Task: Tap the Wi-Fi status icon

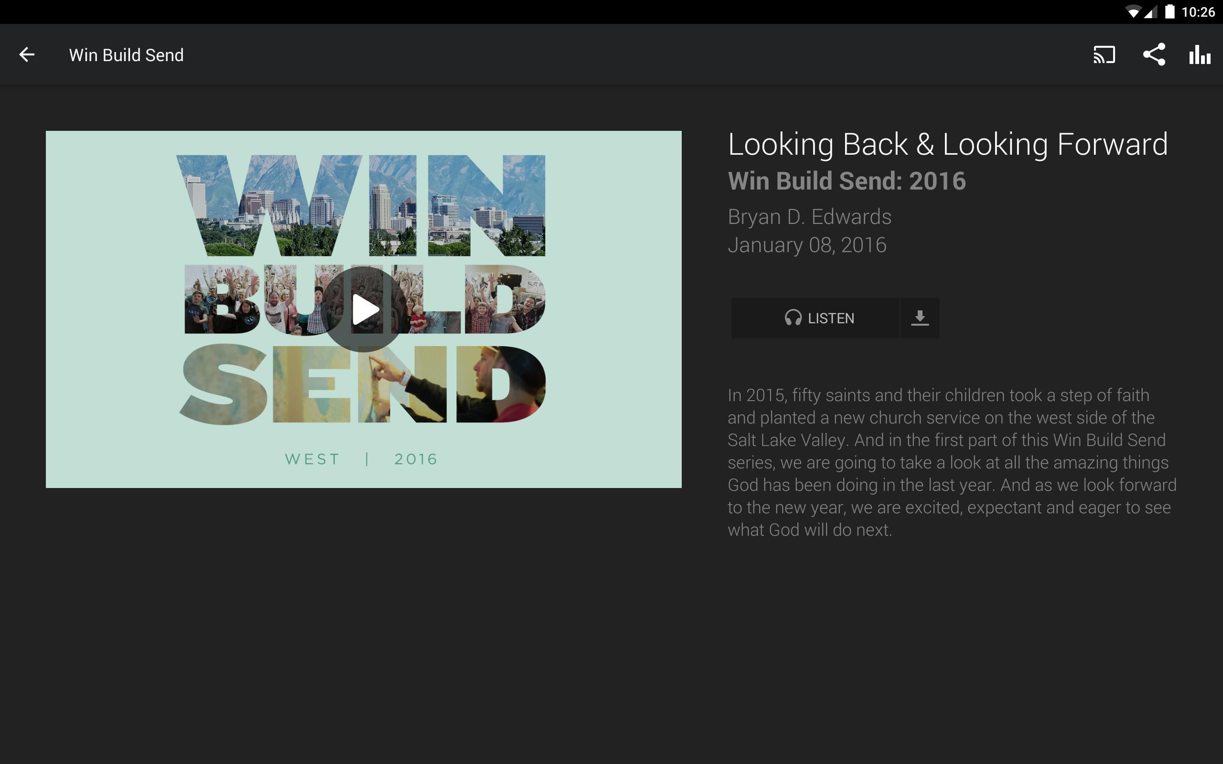Action: coord(1133,11)
